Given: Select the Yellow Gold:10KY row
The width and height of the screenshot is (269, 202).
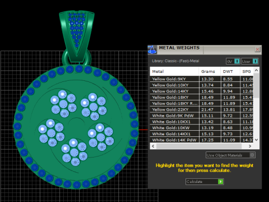Looking at the screenshot, I should point(202,85).
